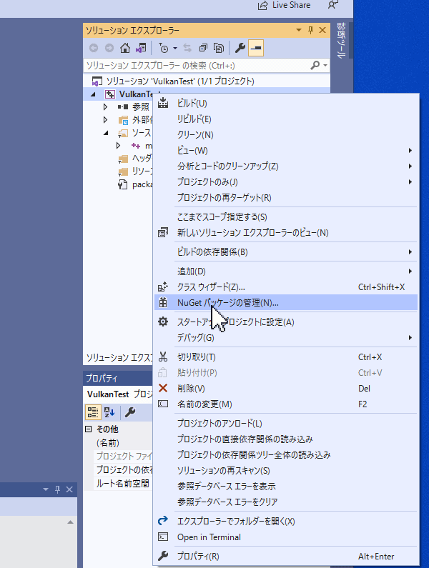The height and width of the screenshot is (568, 429).
Task: Toggle Alphabetical sort in Properties panel
Action: point(109,412)
